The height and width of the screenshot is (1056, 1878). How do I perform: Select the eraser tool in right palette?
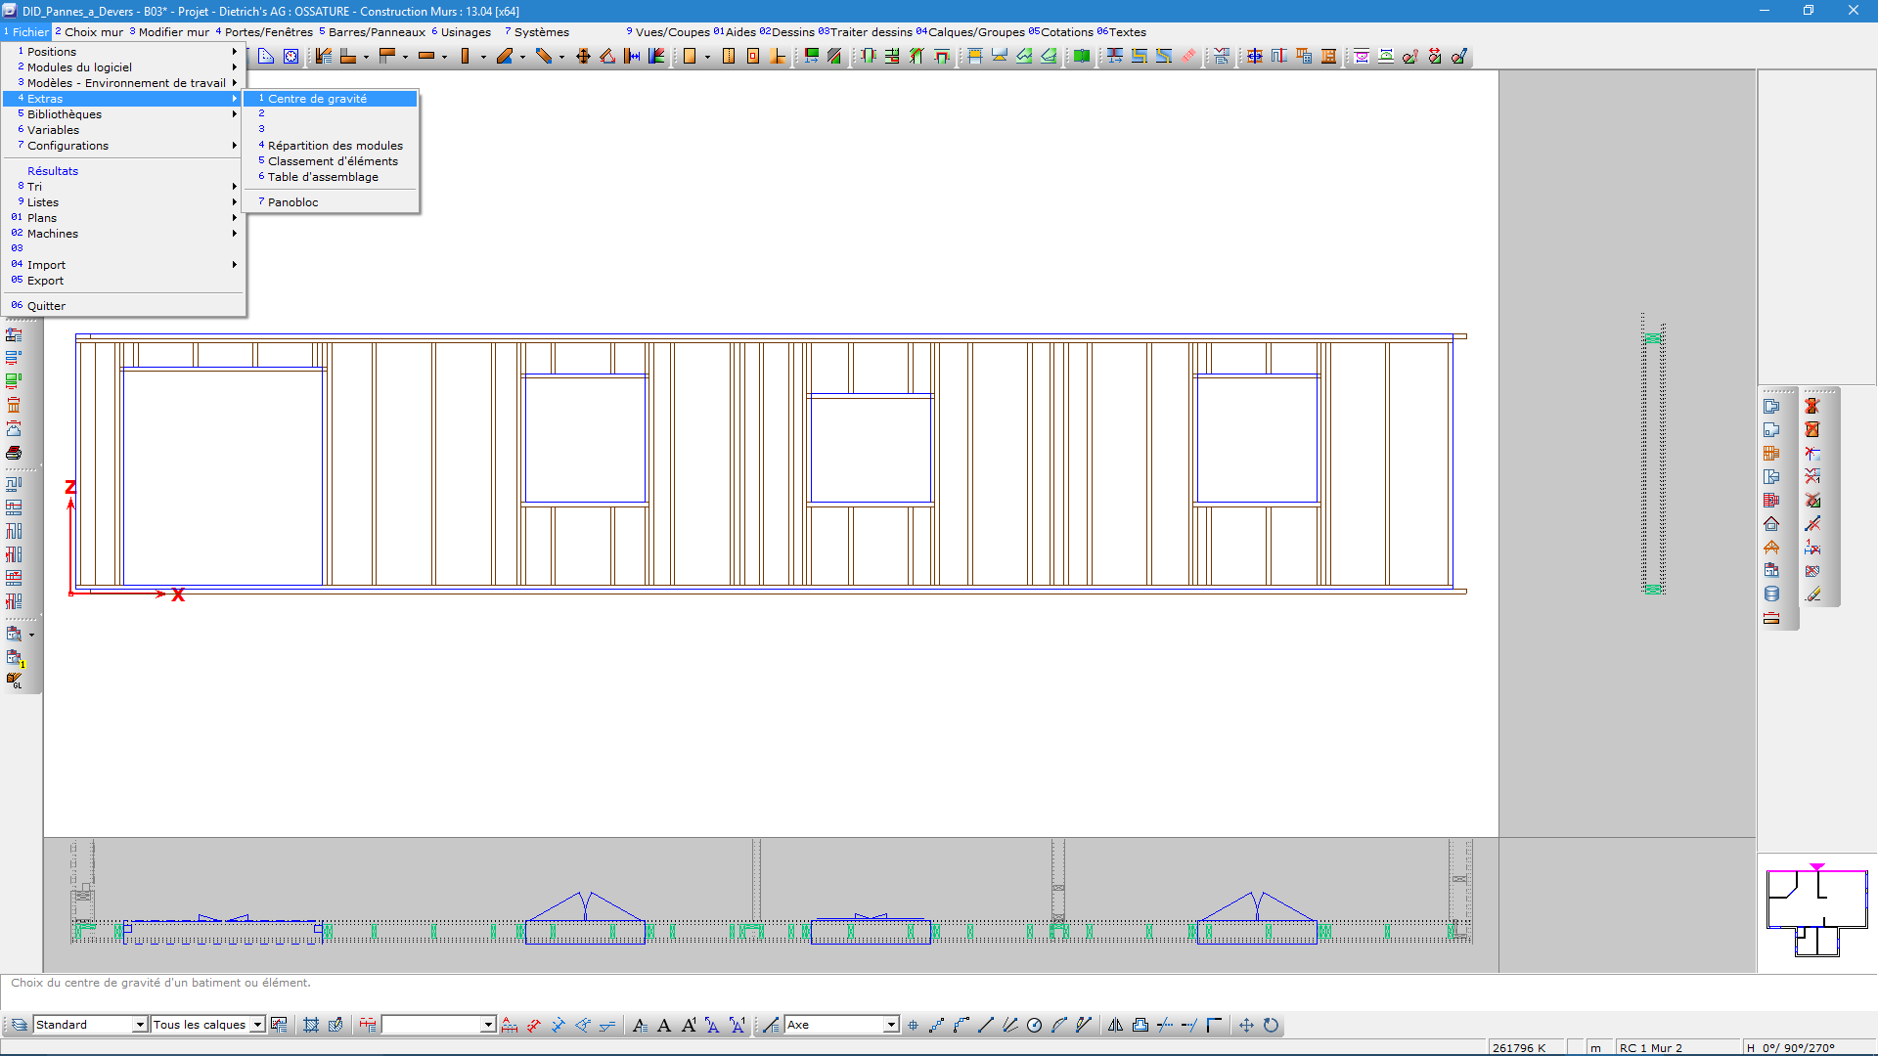click(x=1813, y=594)
